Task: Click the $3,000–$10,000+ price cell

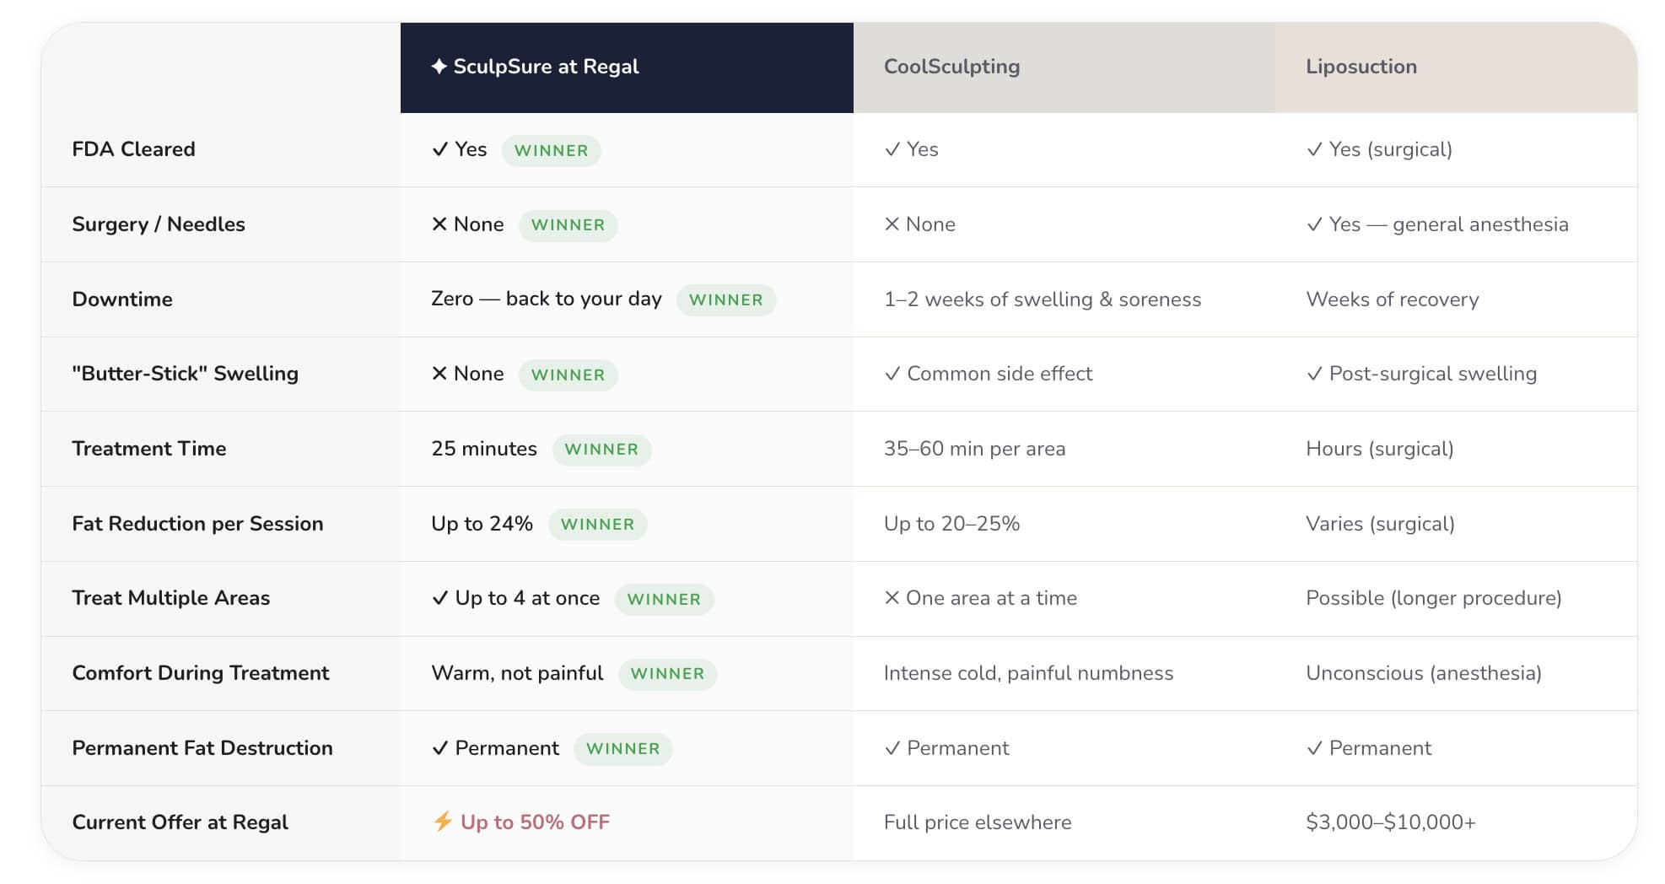Action: click(x=1390, y=822)
